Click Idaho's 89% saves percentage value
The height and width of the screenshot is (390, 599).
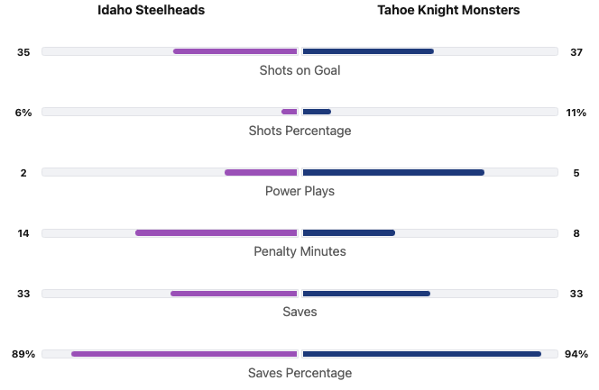[x=23, y=354]
